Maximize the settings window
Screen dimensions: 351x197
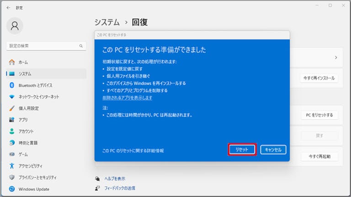[330, 5]
